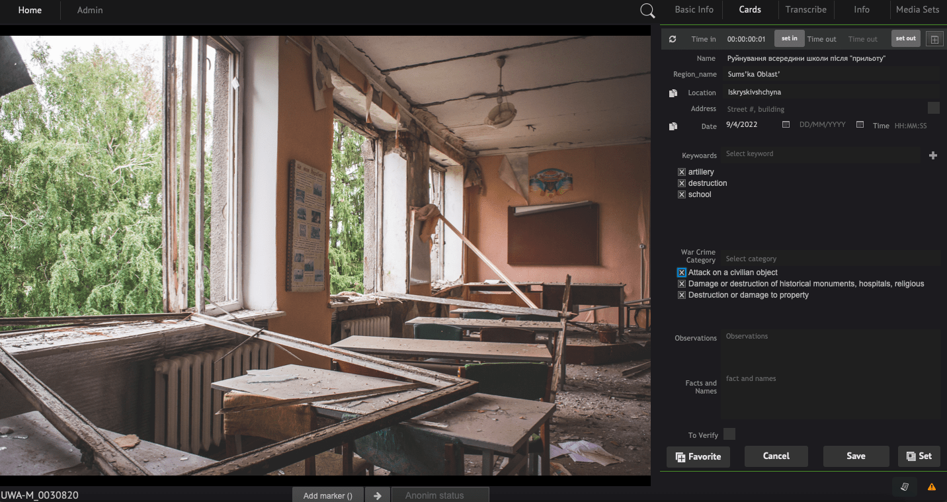Click the Address Street #, building field
Viewport: 947px width, 502px height.
coord(823,109)
